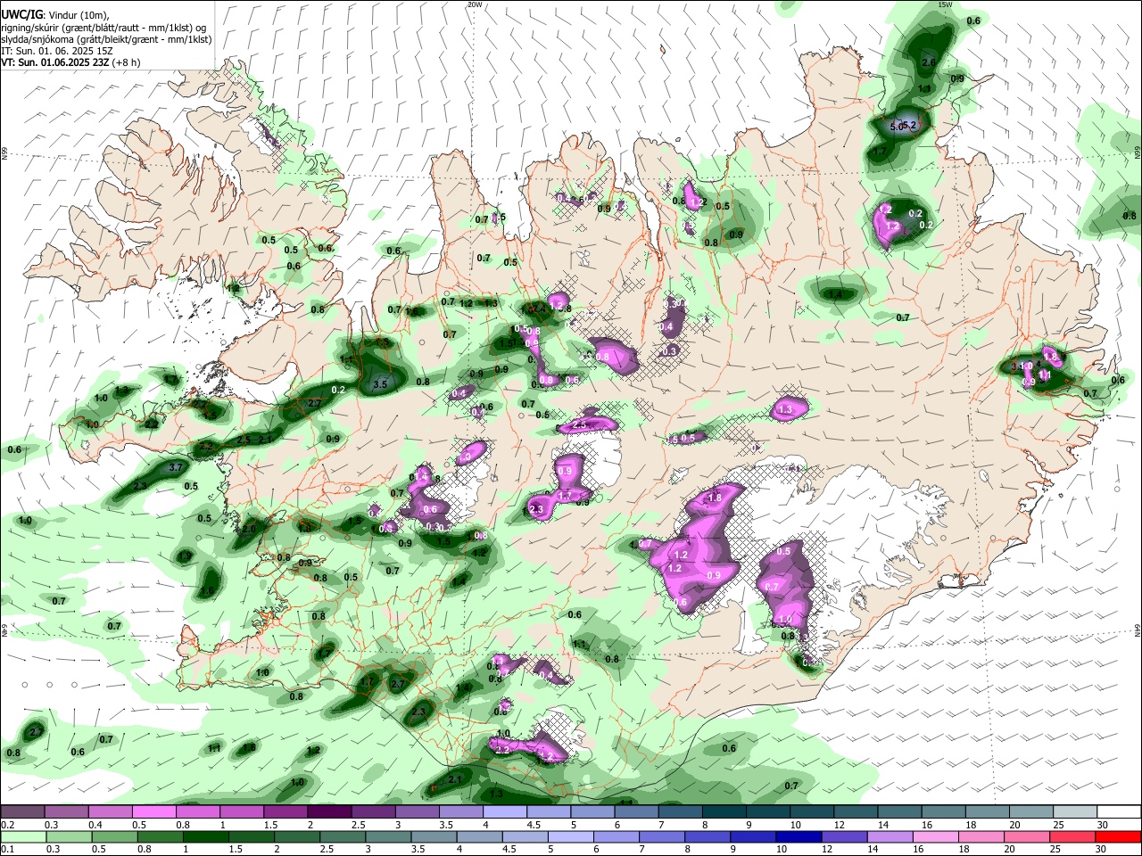Click the lavender 14–16 rain legend swatch
Image resolution: width=1142 pixels, height=856 pixels.
(890, 837)
